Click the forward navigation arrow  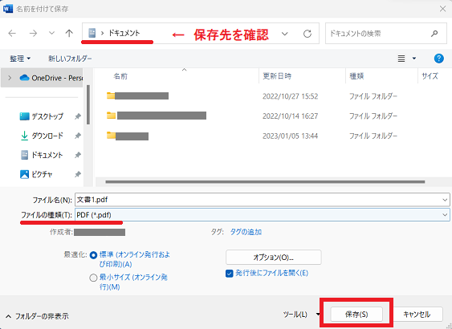33,34
